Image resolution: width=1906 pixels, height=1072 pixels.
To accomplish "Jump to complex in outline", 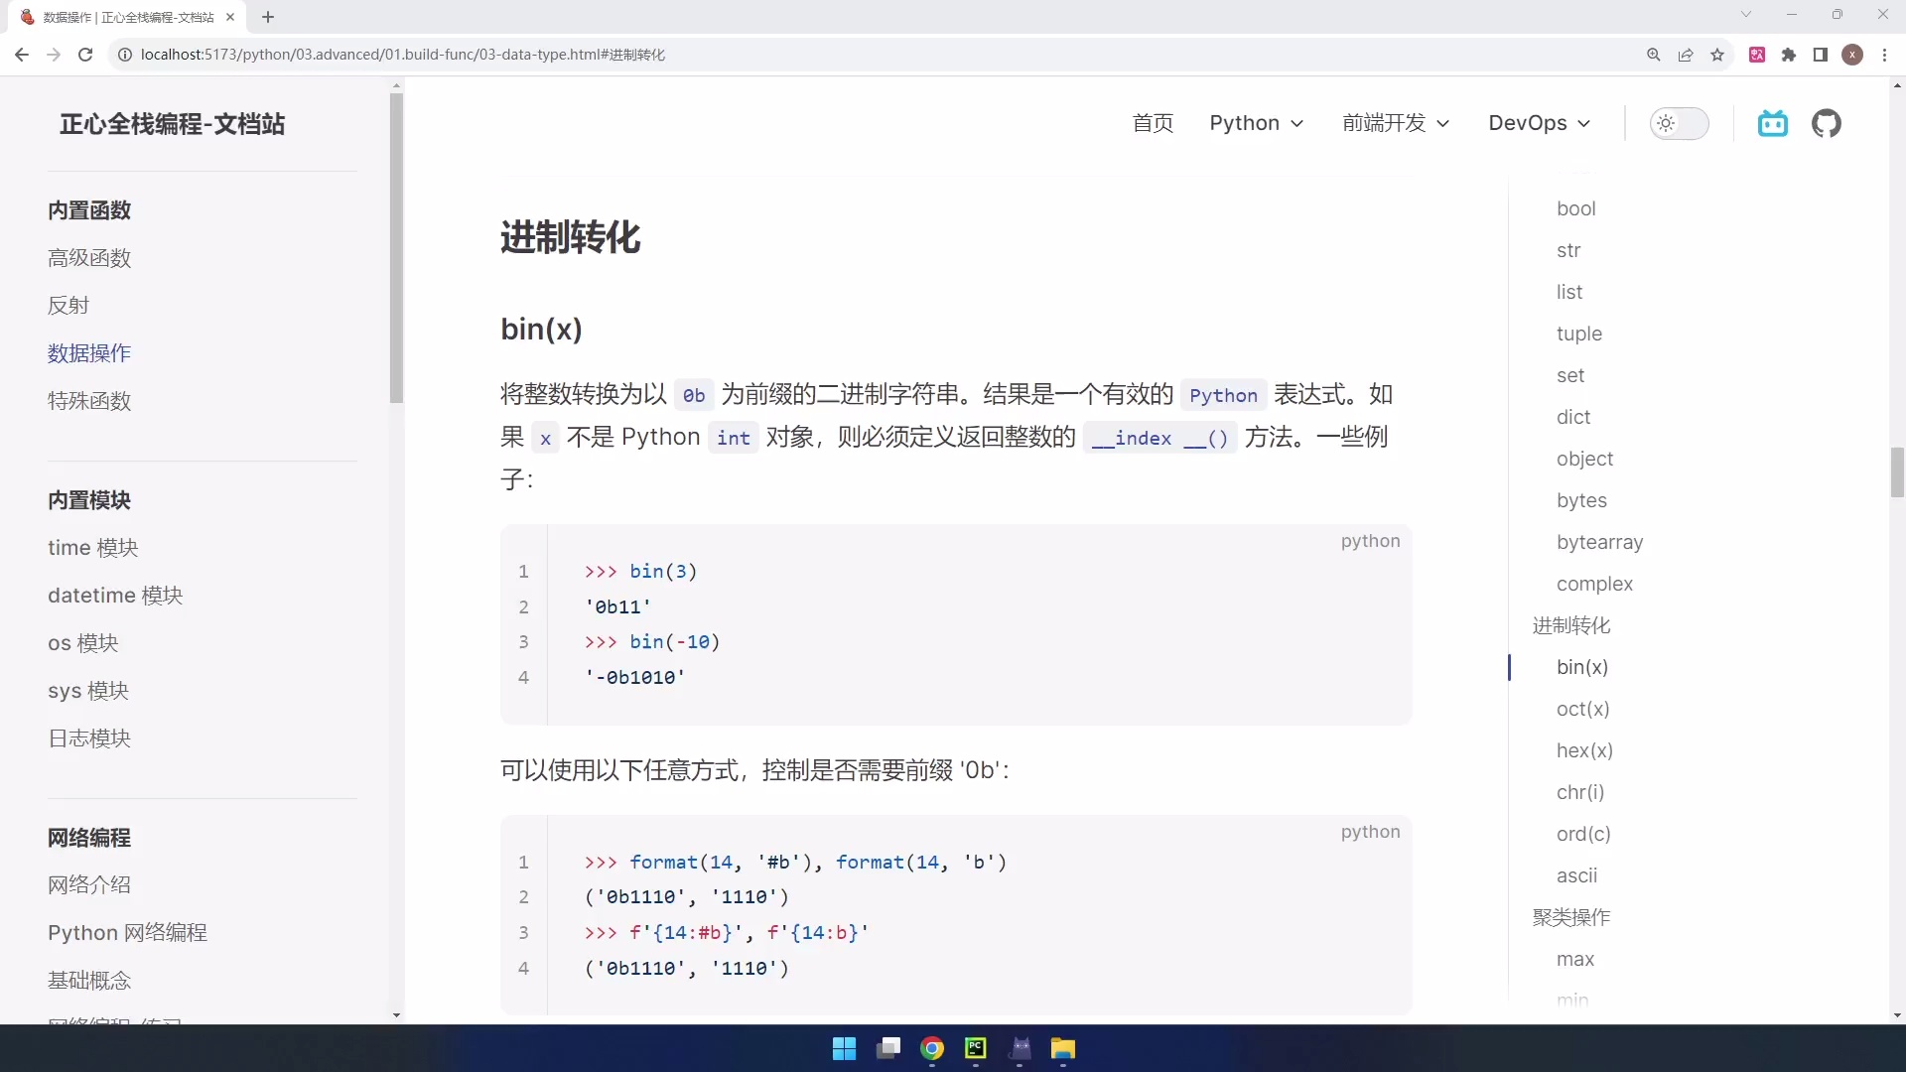I will tap(1594, 584).
